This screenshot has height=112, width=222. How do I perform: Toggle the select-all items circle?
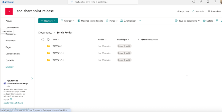pyautogui.click(x=43, y=40)
